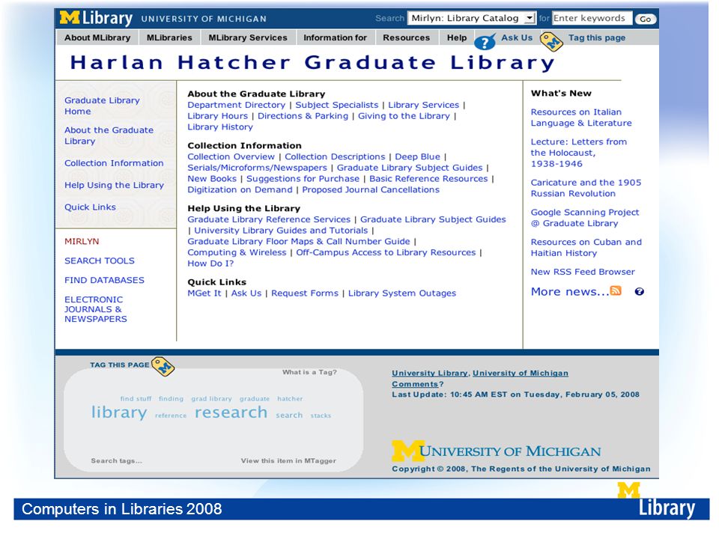Open Quick Links in the sidebar
The width and height of the screenshot is (719, 539).
[90, 207]
